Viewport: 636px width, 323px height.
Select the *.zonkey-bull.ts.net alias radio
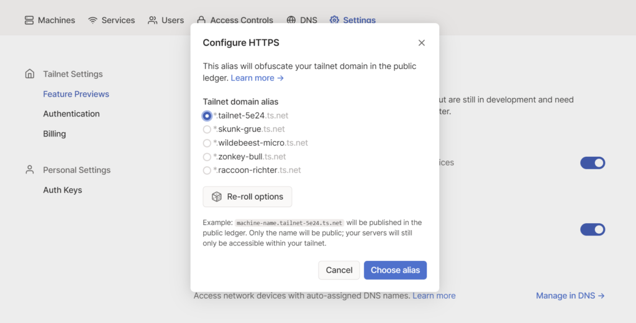coord(207,157)
